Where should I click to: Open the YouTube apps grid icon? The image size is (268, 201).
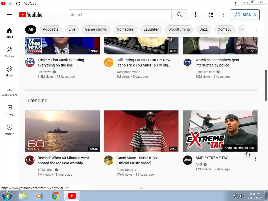point(211,15)
